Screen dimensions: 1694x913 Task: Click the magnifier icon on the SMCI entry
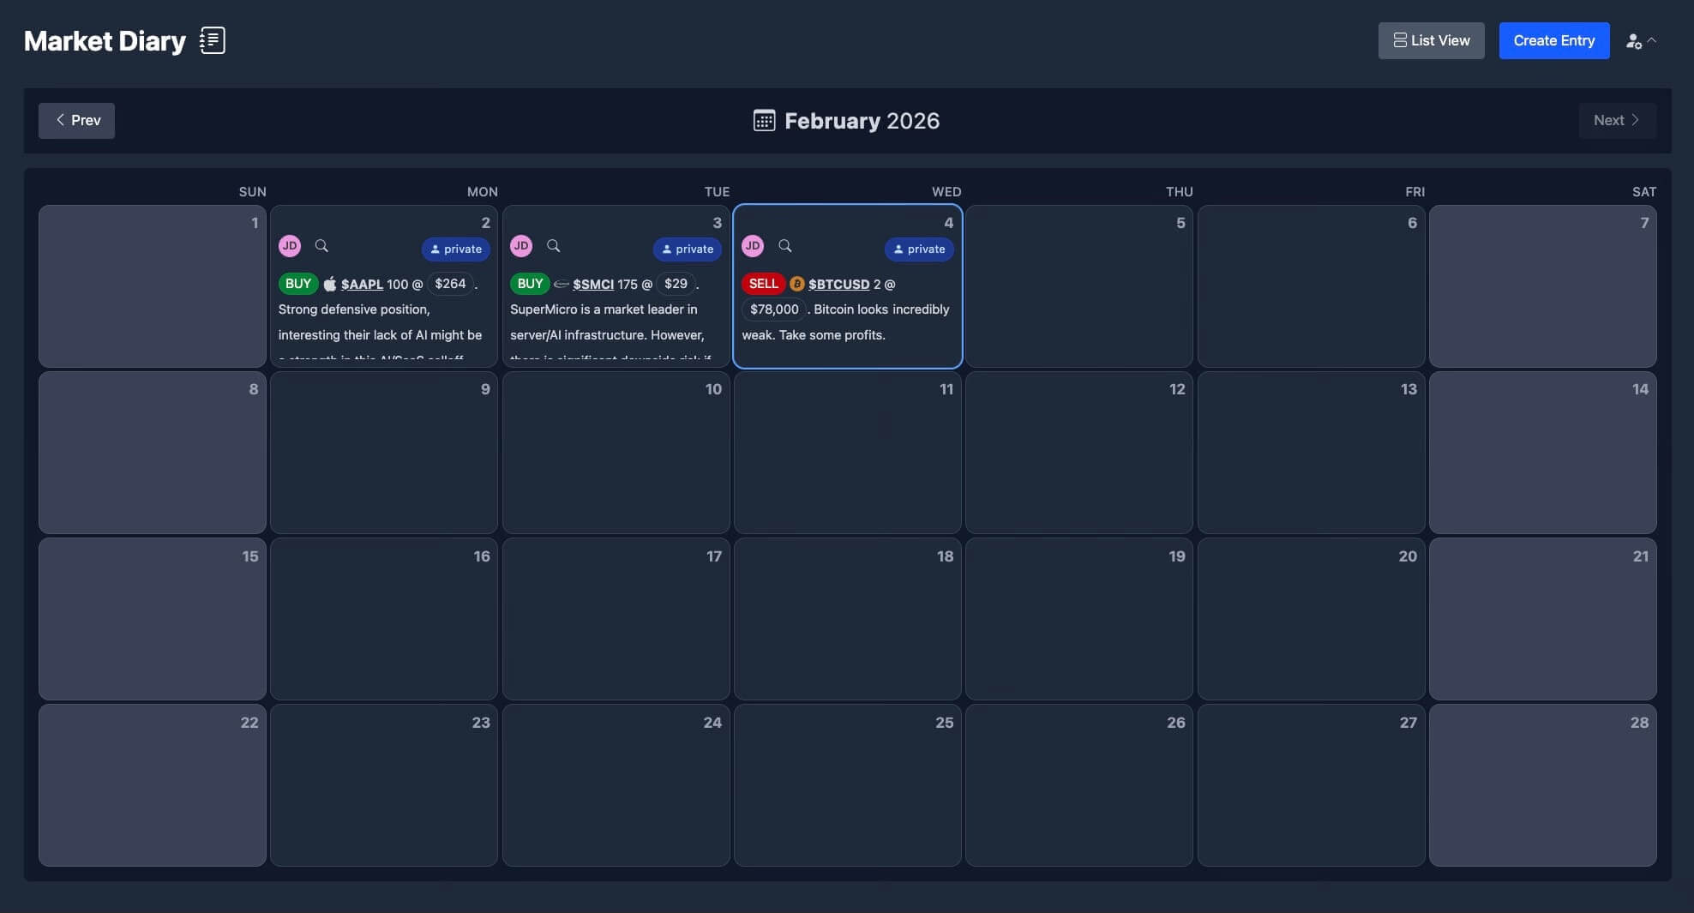[x=553, y=245]
